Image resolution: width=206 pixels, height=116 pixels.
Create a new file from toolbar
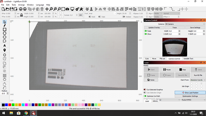click(x=3, y=9)
